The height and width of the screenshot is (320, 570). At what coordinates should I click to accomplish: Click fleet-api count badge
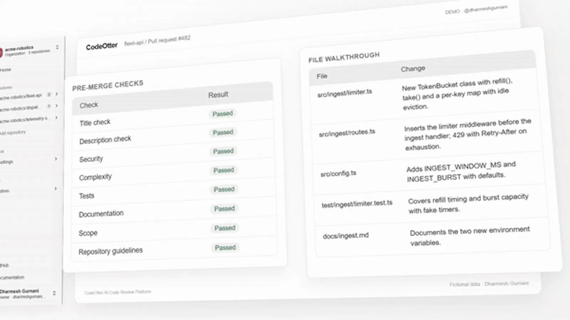49,94
